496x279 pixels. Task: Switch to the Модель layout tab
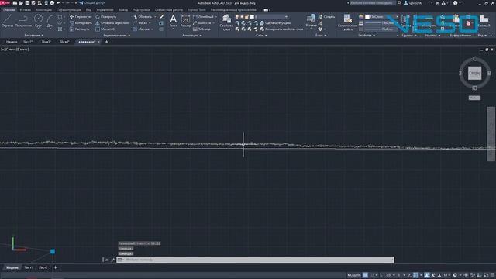point(12,267)
